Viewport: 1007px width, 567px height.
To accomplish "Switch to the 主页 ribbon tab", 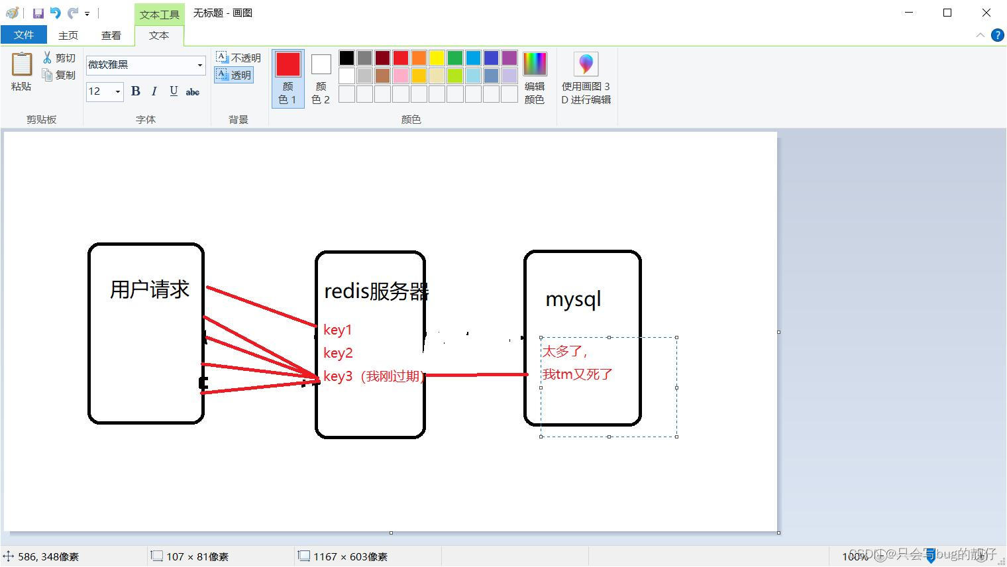I will (68, 35).
